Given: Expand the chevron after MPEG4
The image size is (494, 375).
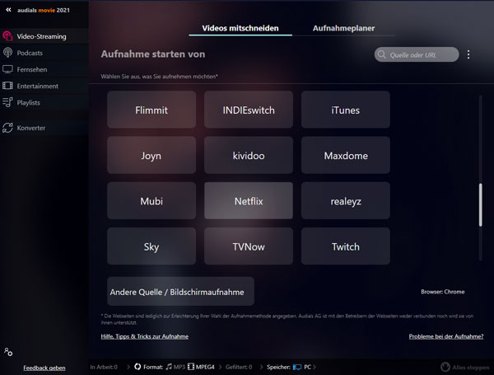Looking at the screenshot, I should pyautogui.click(x=220, y=367).
